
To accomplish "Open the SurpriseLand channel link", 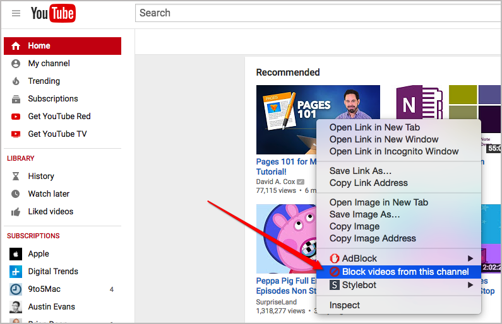I will point(277,302).
